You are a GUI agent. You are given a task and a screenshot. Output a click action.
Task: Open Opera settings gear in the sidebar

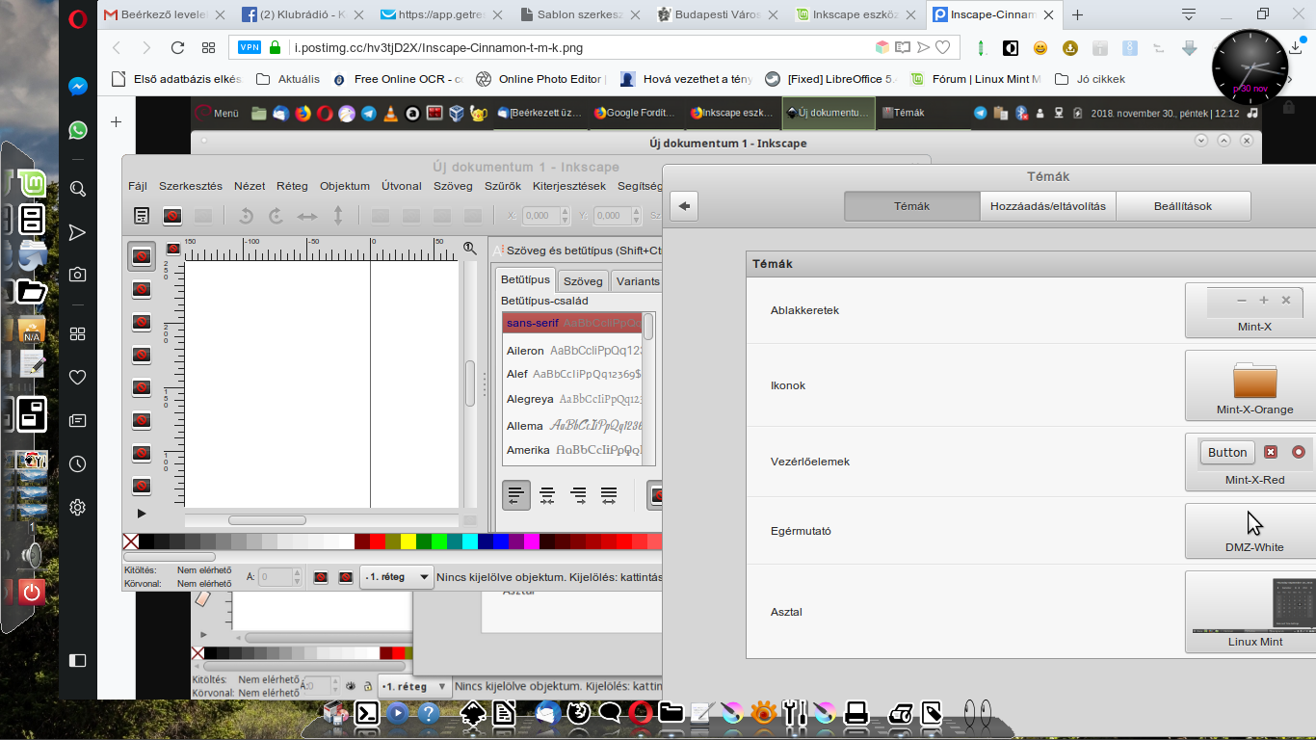pos(78,507)
